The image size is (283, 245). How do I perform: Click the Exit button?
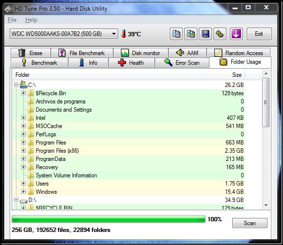pyautogui.click(x=259, y=34)
